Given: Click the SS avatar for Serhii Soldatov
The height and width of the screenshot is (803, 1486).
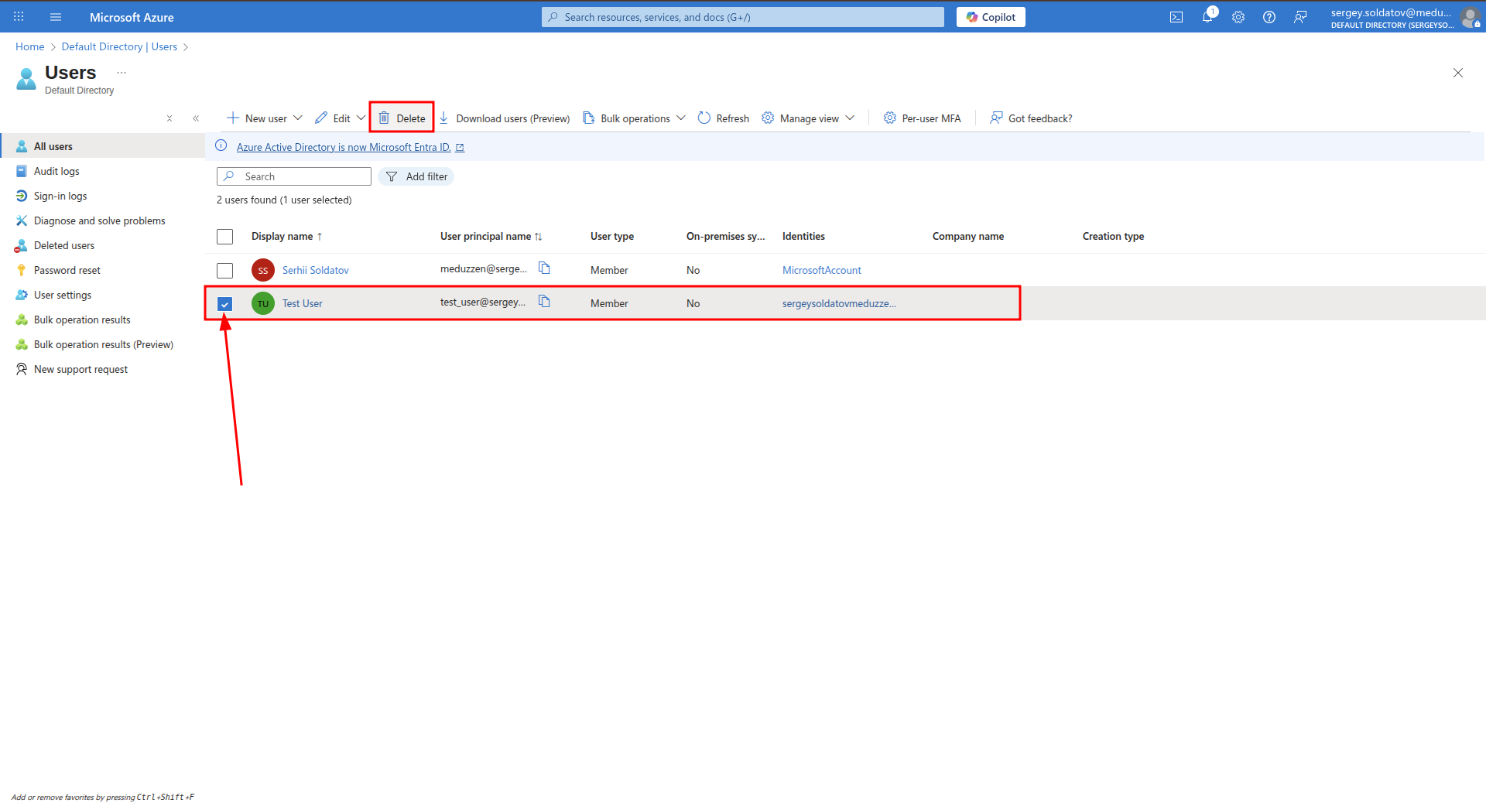Looking at the screenshot, I should (263, 270).
